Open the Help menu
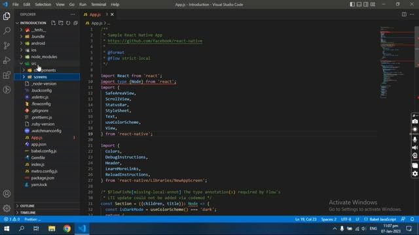Viewport: 419px width, 235px height. 115,5
